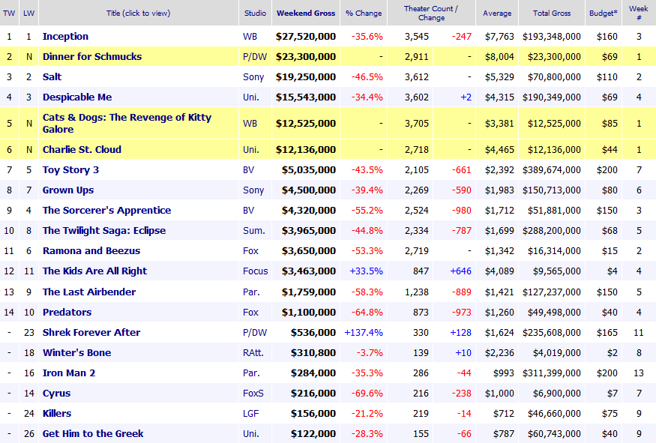Screen dimensions: 656x443
Task: Select the $288,200,000 total gross value
Action: [x=551, y=230]
